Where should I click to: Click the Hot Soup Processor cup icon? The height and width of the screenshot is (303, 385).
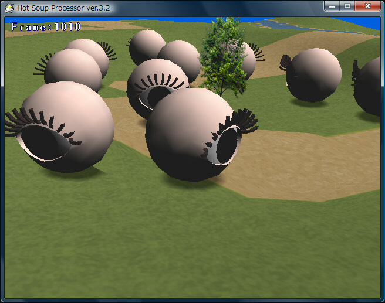pos(9,8)
